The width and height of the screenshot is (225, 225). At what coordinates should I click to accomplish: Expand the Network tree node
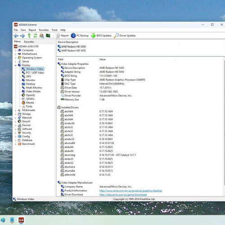click(15, 118)
